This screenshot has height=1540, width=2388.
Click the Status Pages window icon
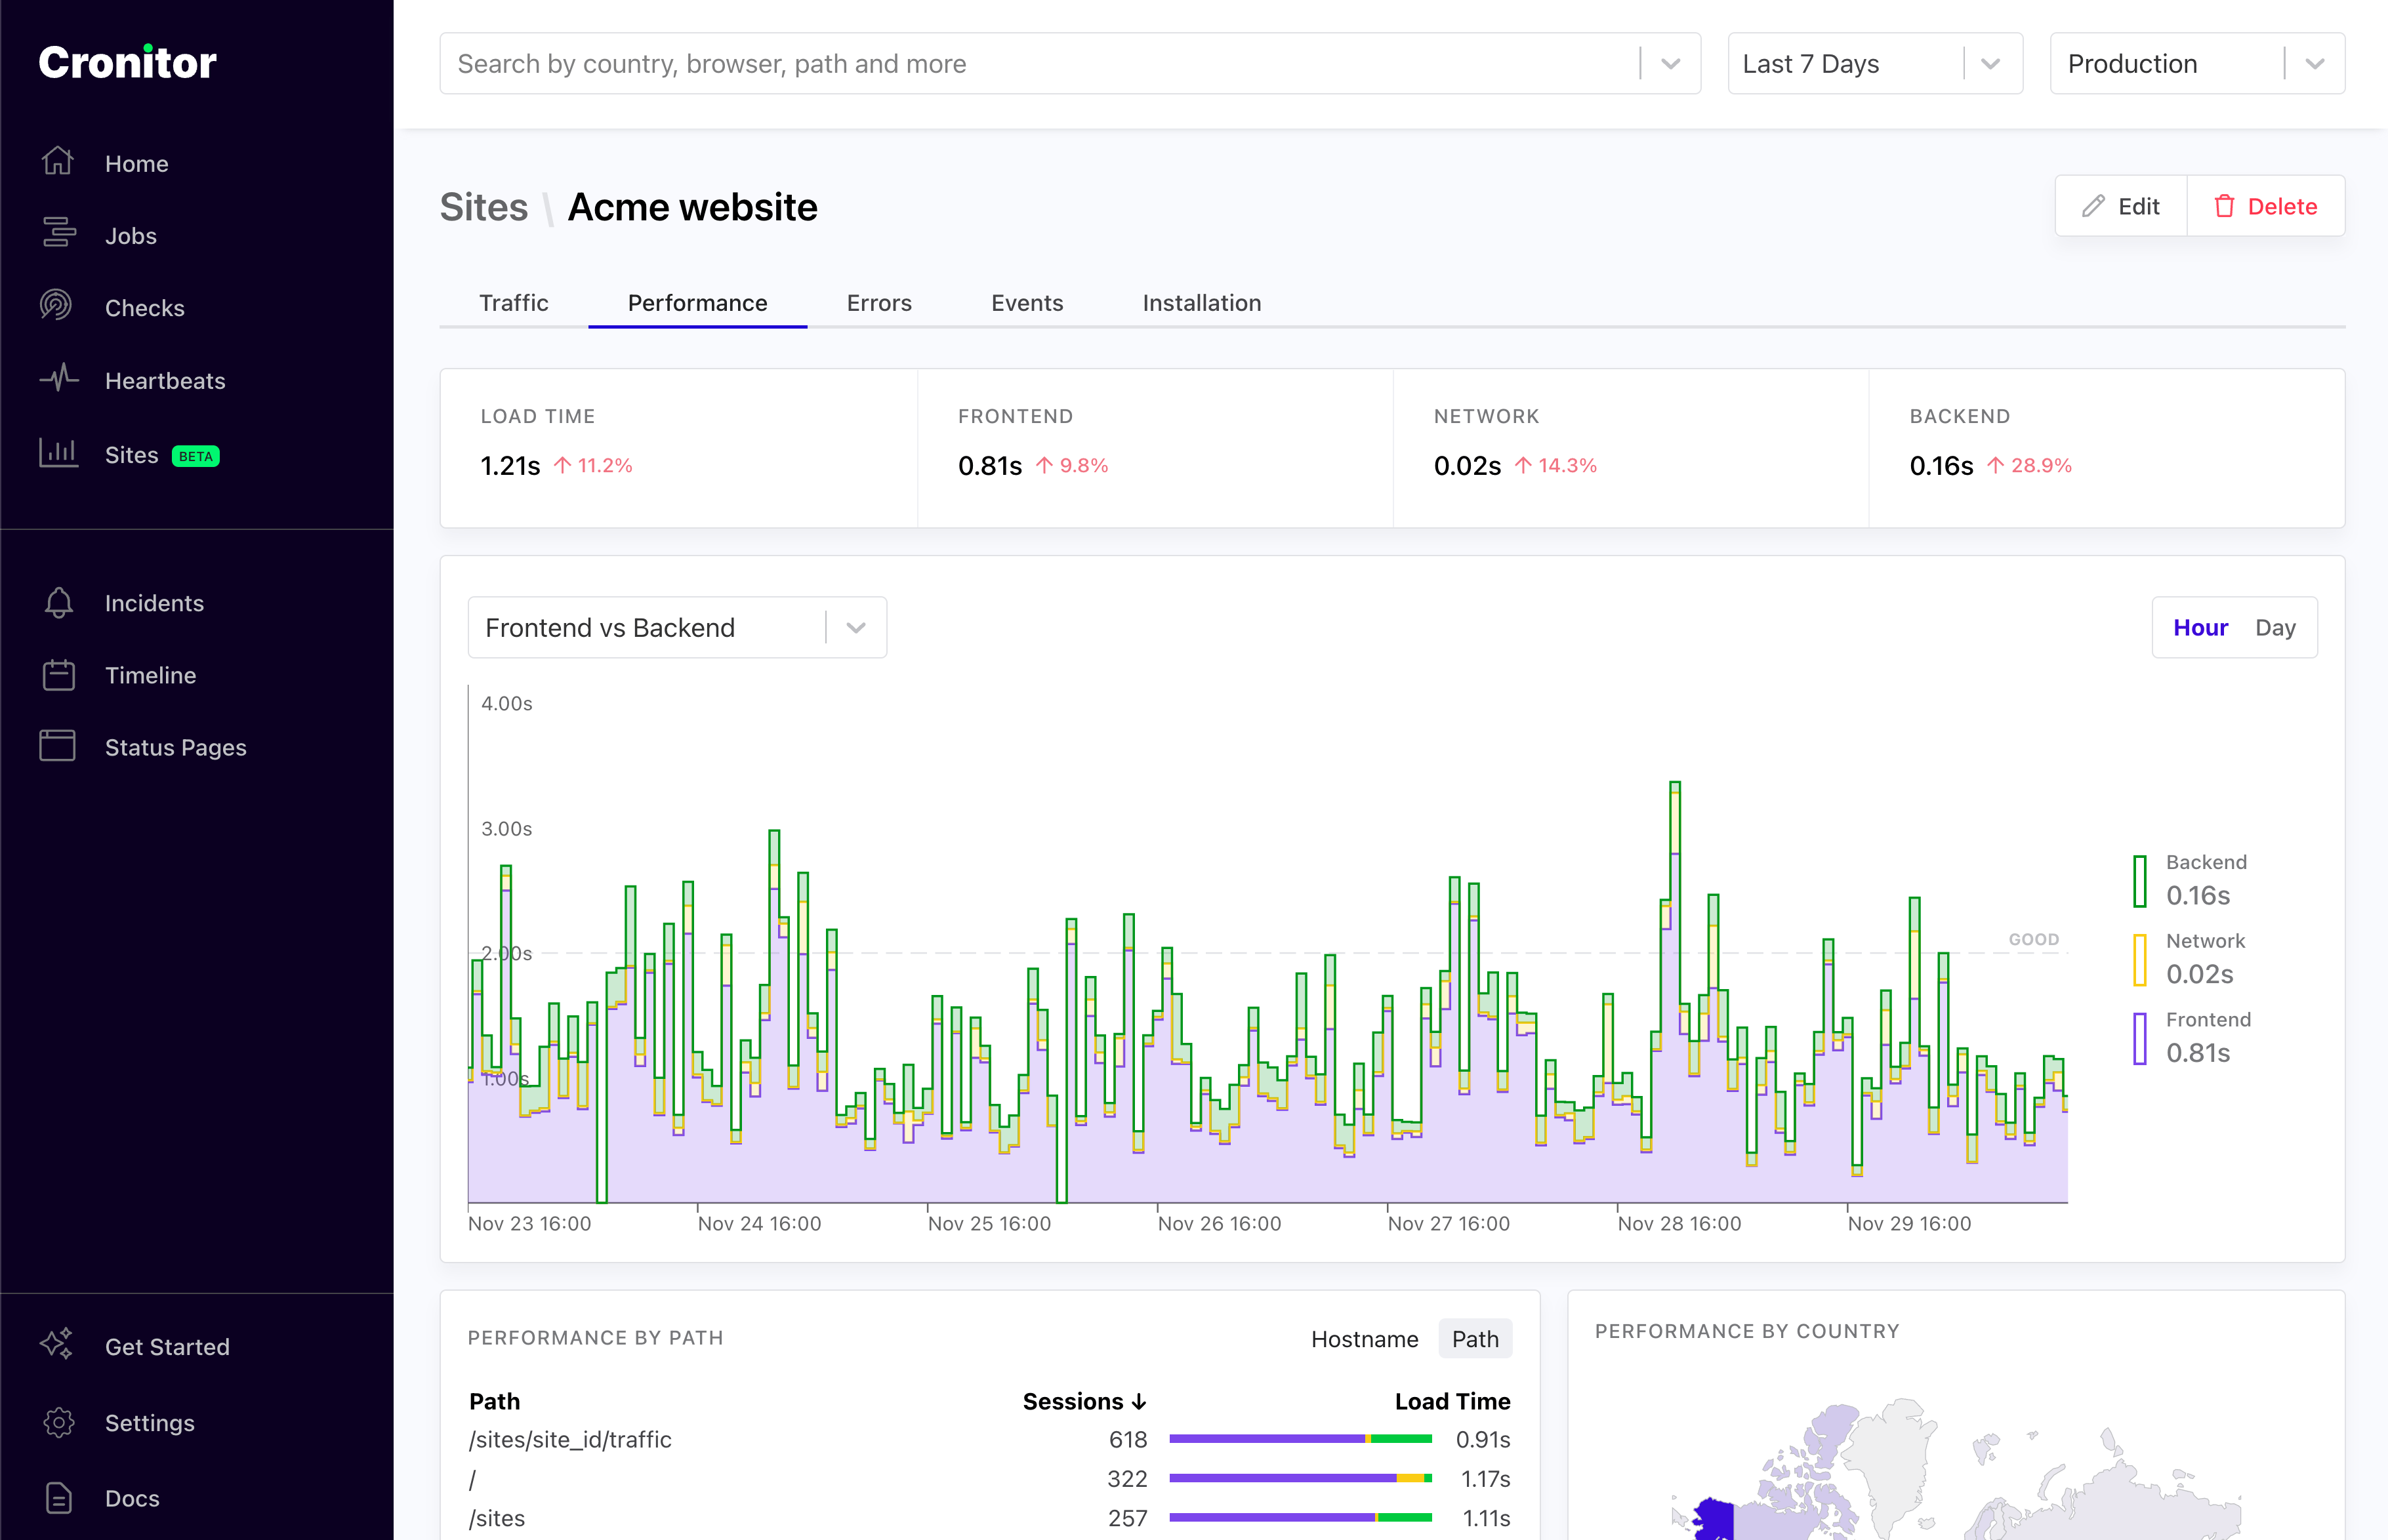coord(58,746)
